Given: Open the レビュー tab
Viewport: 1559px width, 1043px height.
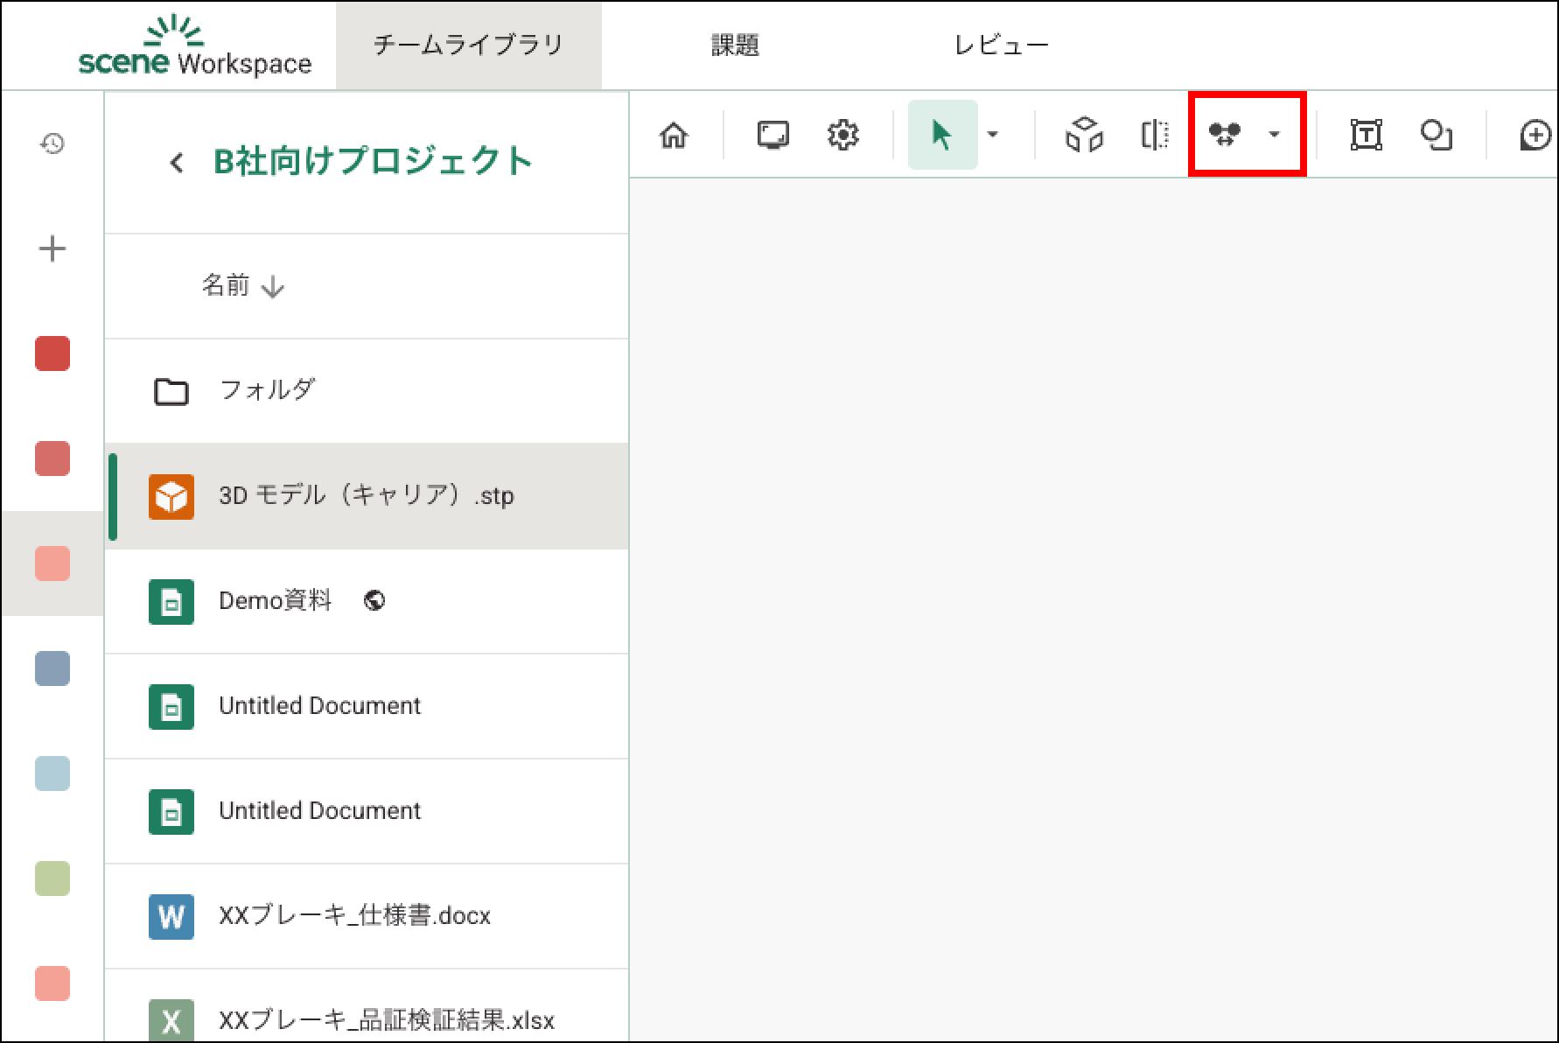Looking at the screenshot, I should 1001,45.
